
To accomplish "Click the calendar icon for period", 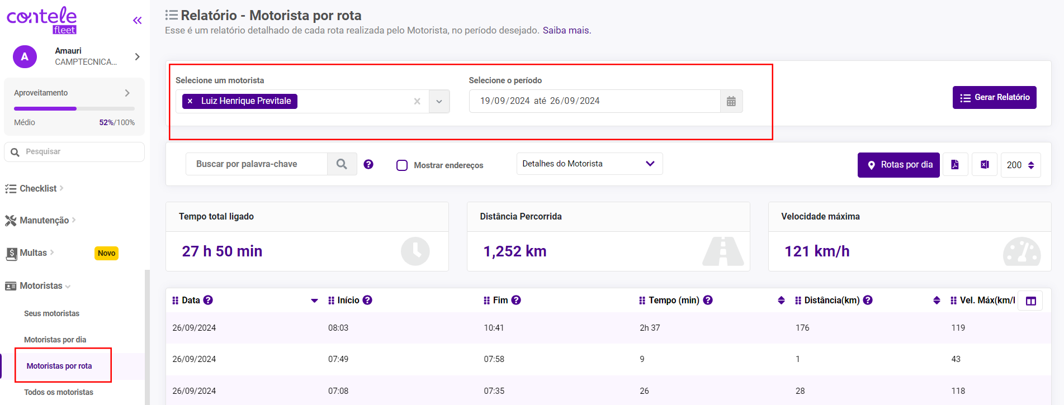I will (x=731, y=101).
